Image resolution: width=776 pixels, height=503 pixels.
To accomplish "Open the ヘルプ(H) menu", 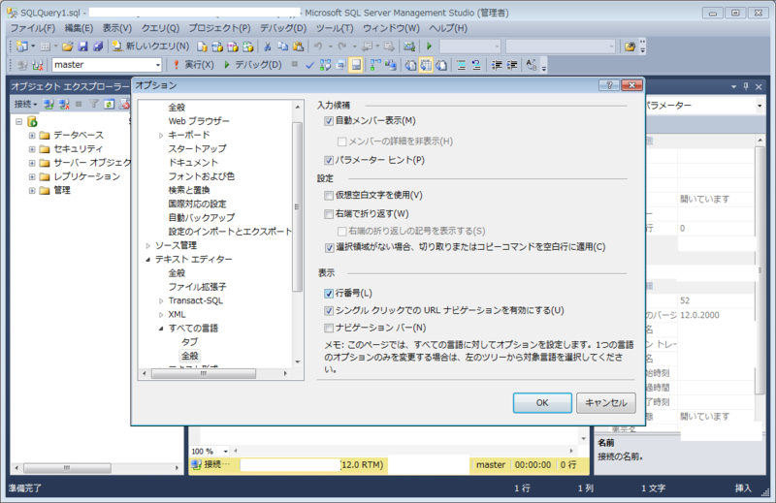I will (x=448, y=28).
